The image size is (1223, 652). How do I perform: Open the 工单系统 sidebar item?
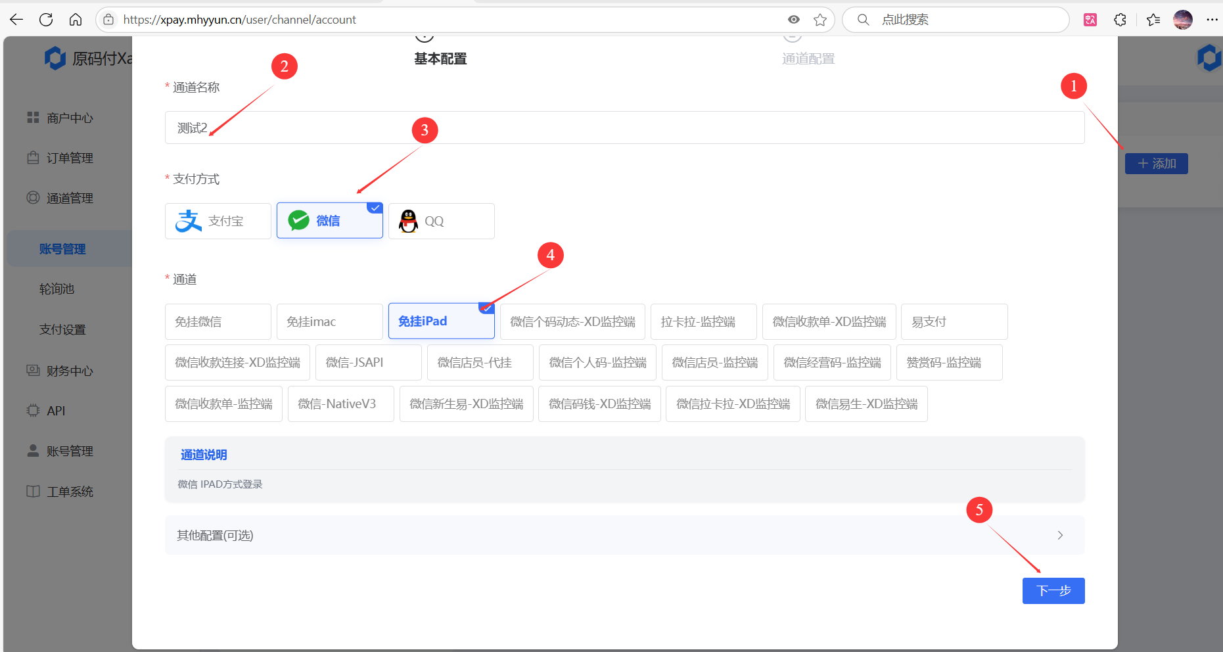click(70, 491)
